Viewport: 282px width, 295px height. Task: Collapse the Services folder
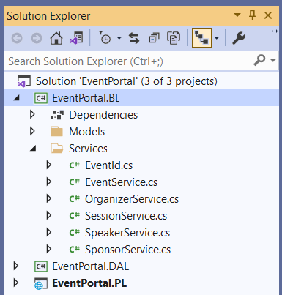point(33,149)
